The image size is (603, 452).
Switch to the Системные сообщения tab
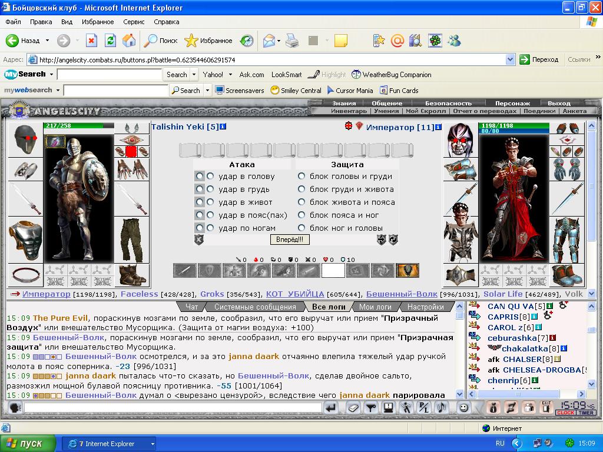(x=255, y=307)
